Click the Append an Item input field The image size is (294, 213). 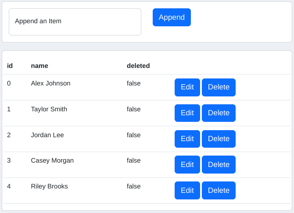pos(75,22)
